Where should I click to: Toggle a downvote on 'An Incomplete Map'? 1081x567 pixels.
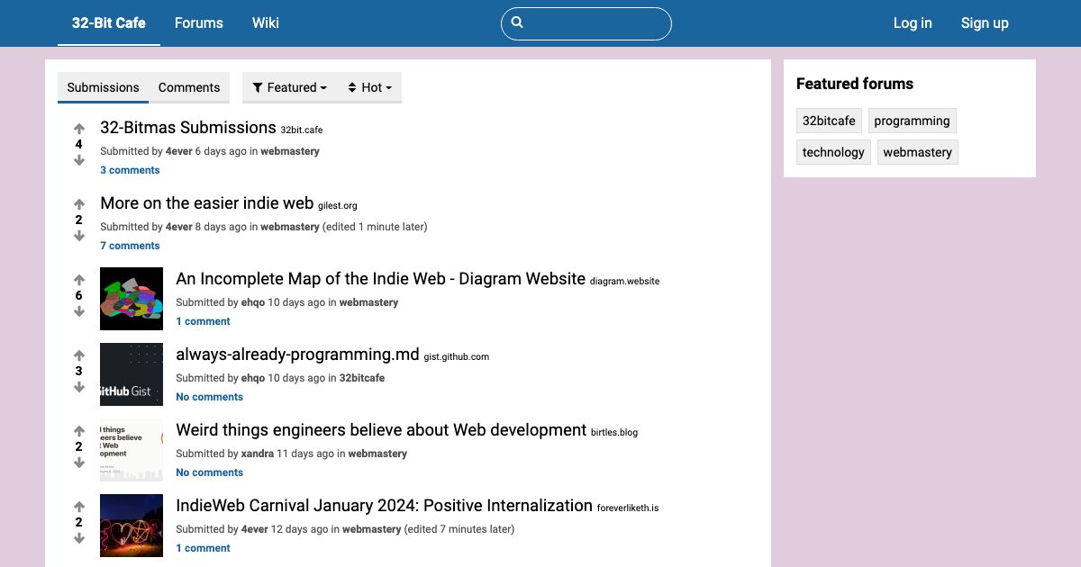[78, 312]
